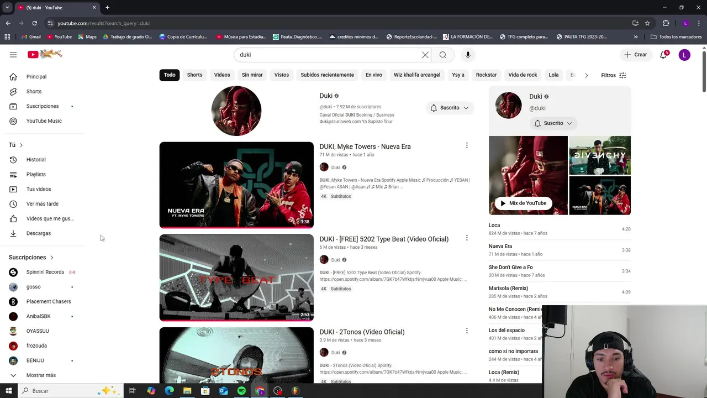Open the browser tab search dropdown
Image resolution: width=707 pixels, height=398 pixels.
pos(7,7)
